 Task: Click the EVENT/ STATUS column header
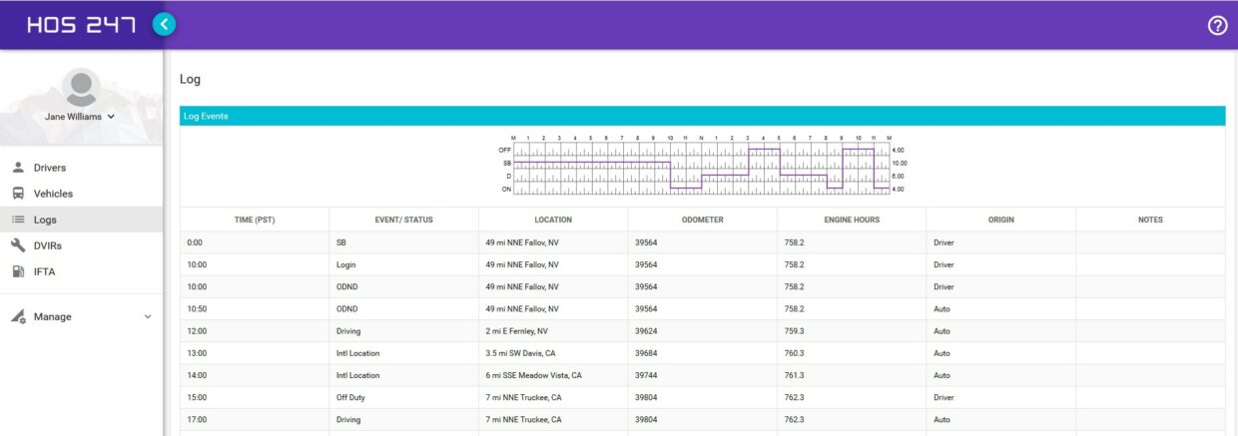(x=403, y=219)
